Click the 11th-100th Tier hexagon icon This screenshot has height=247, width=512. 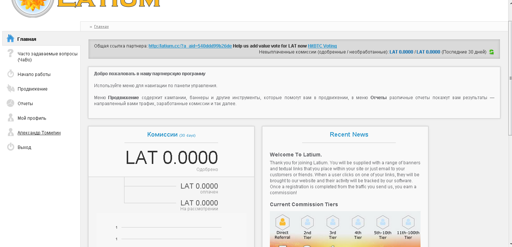tap(408, 222)
